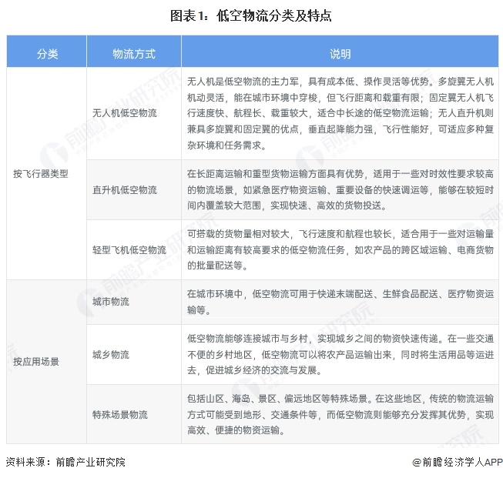Click the description starting 在长距离运输和重型货物运输

click(x=340, y=190)
